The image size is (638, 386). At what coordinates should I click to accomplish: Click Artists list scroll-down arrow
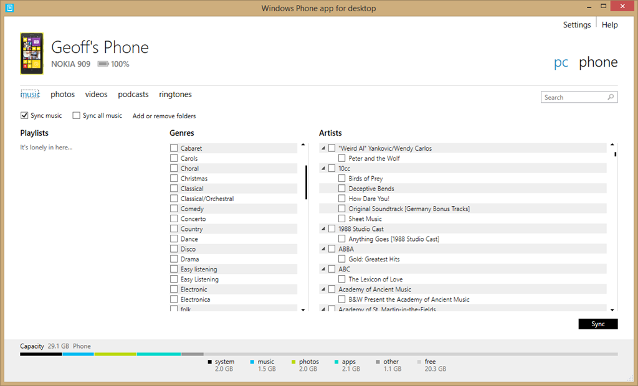612,309
